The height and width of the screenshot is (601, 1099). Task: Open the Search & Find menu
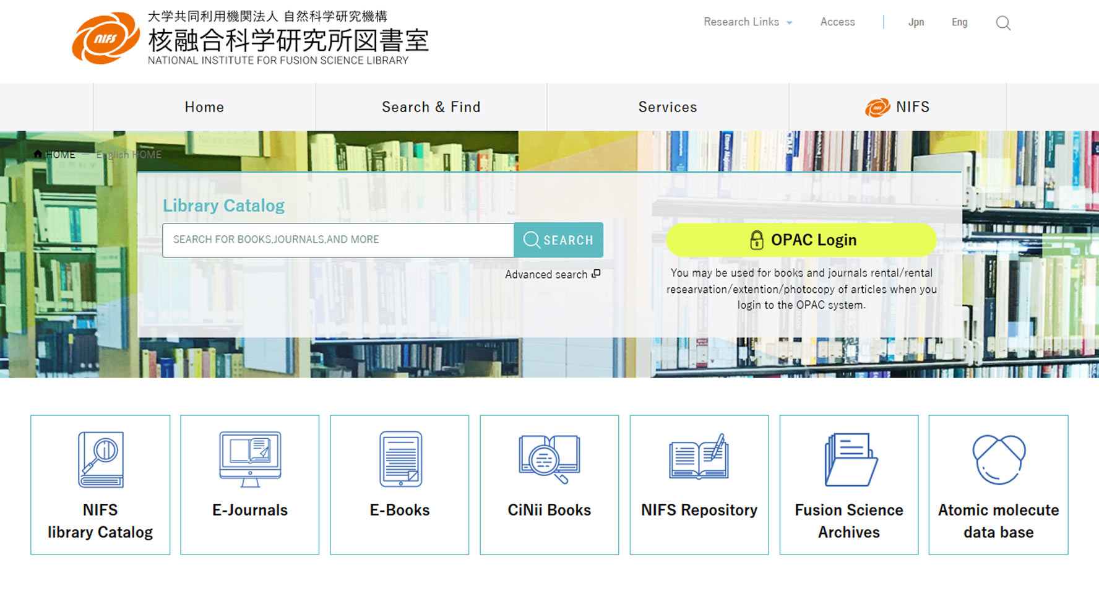(x=431, y=107)
